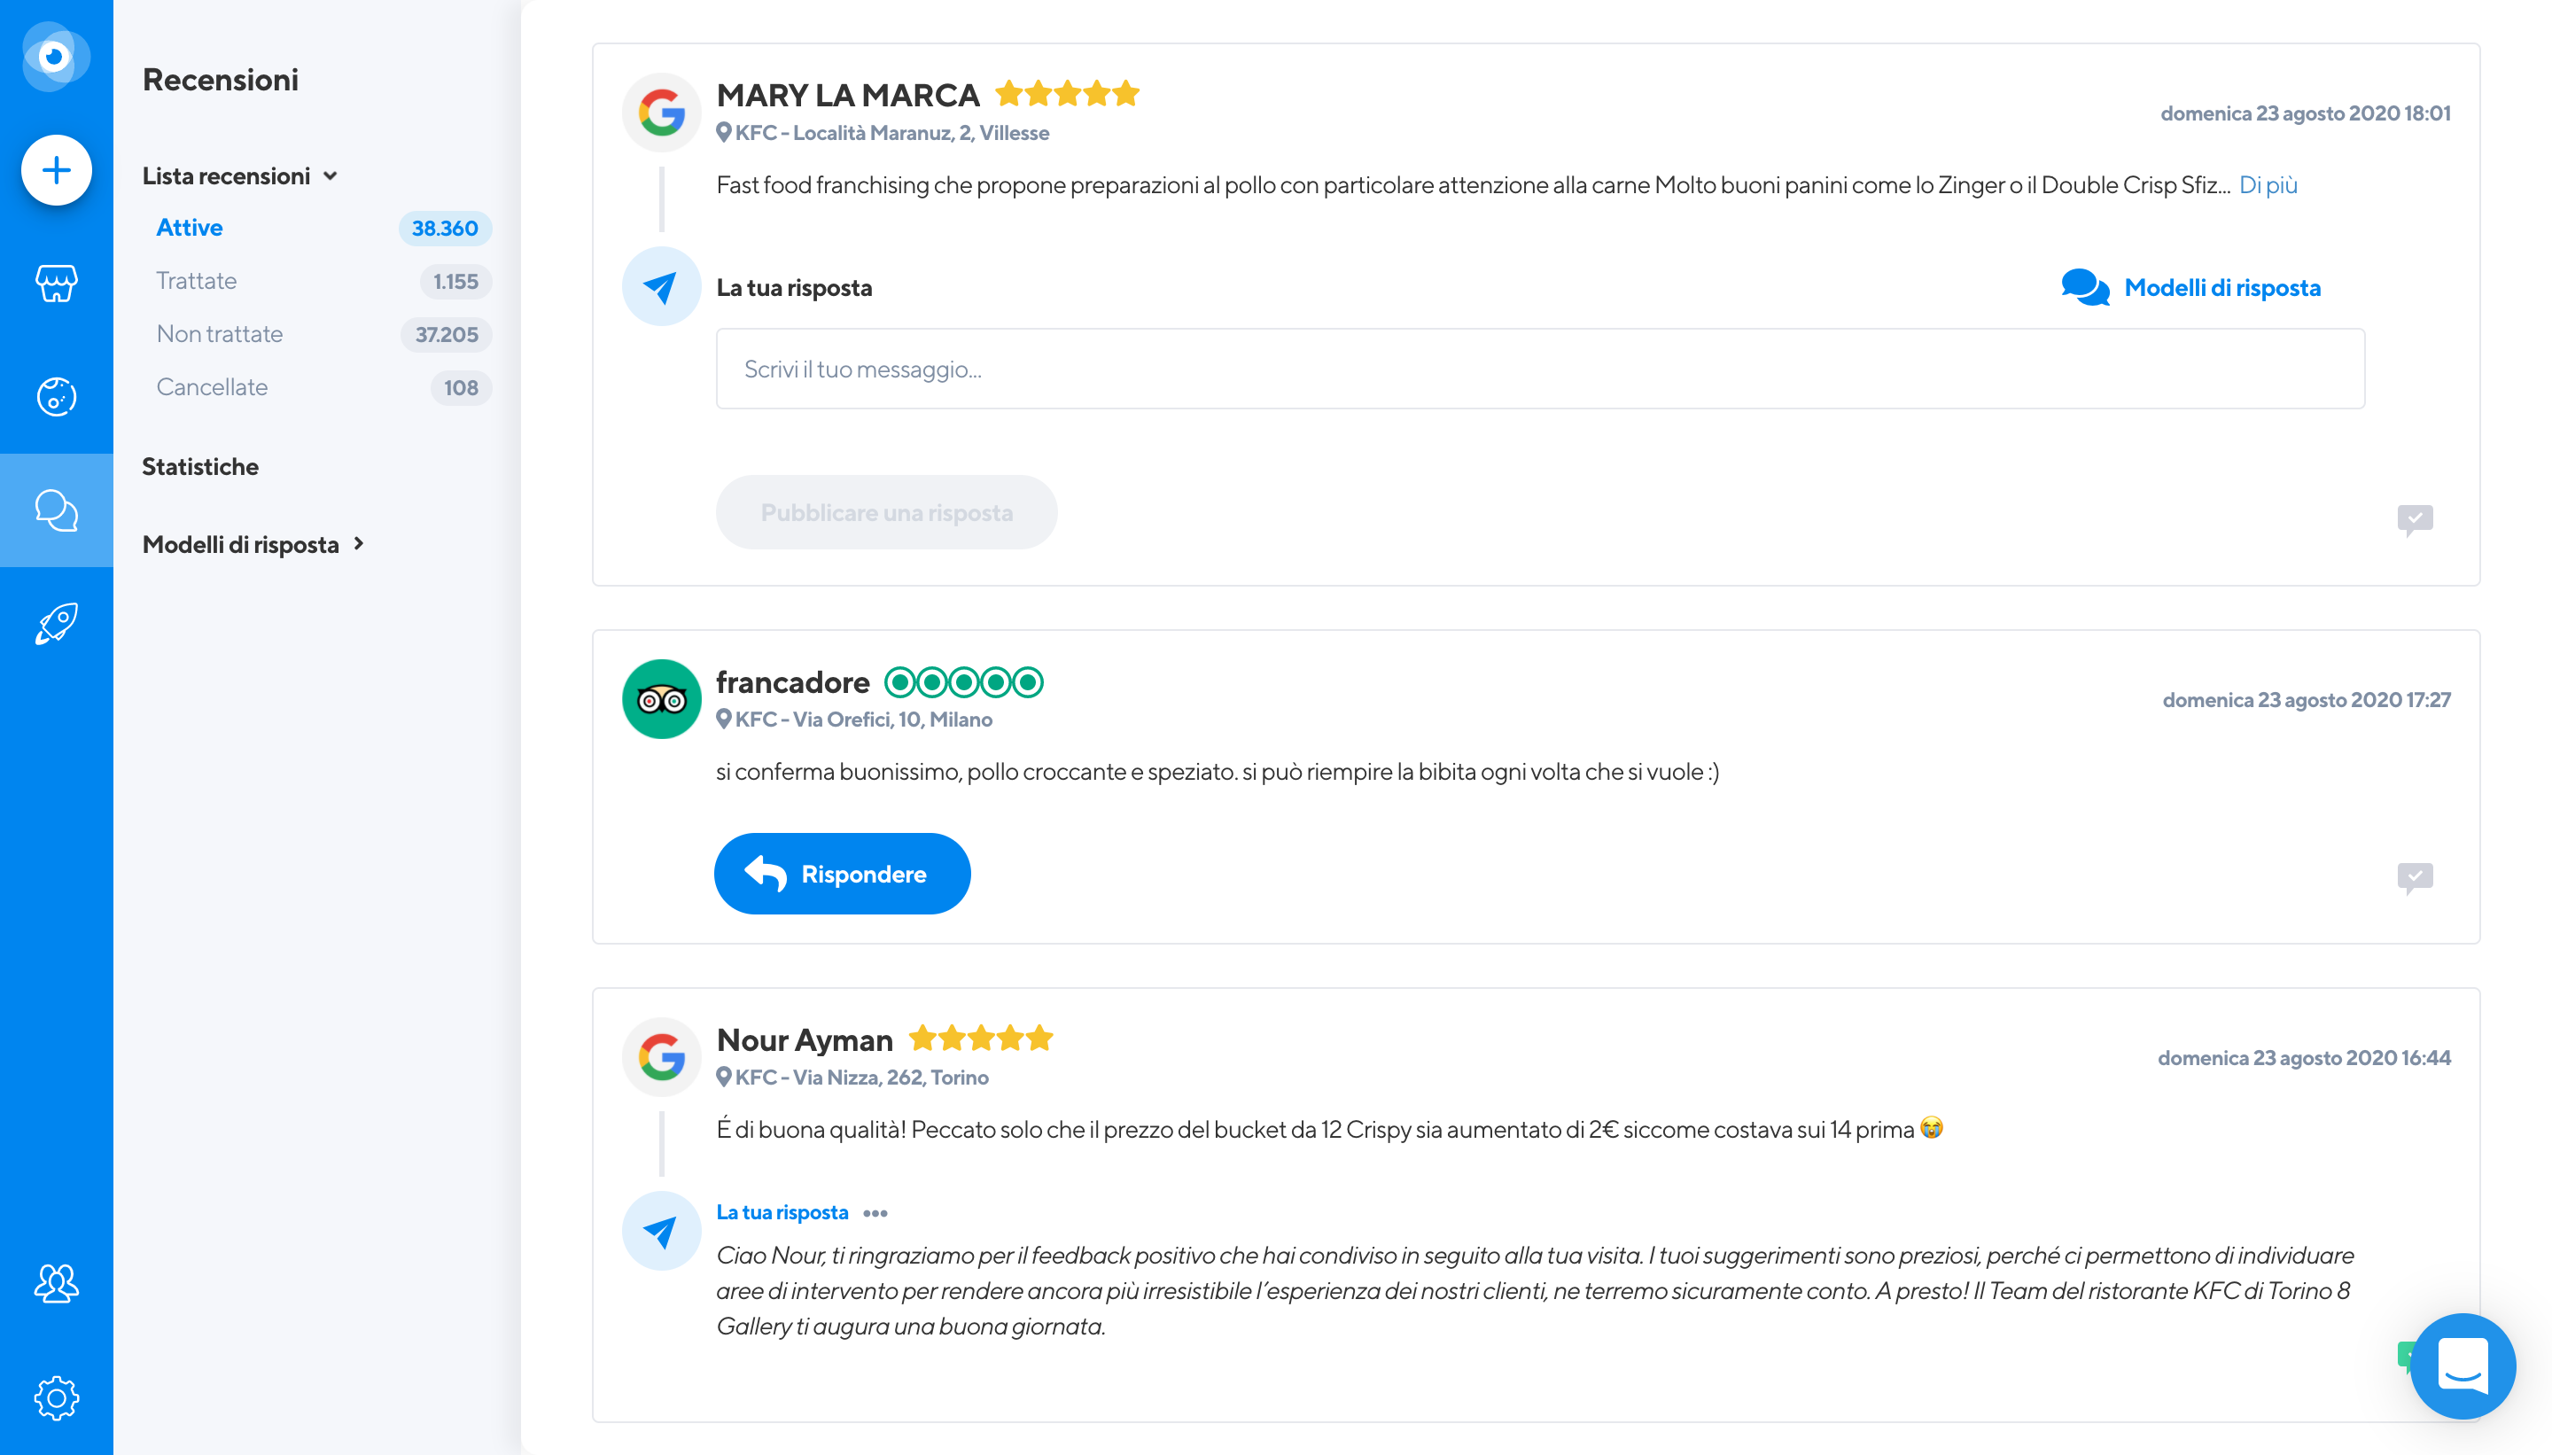Mark MARY LA MARCA review as treated

(x=2414, y=519)
